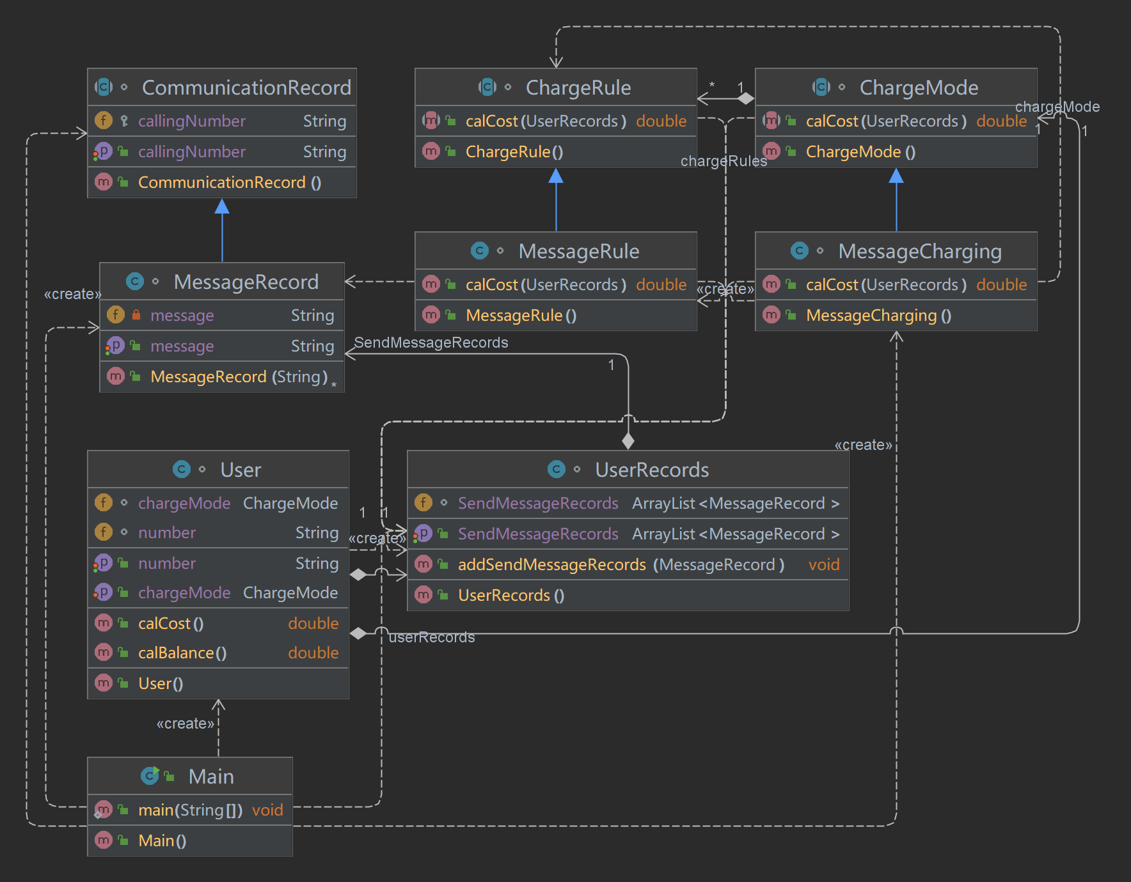Click the method icon of MessageRule's calCost

pyautogui.click(x=431, y=284)
